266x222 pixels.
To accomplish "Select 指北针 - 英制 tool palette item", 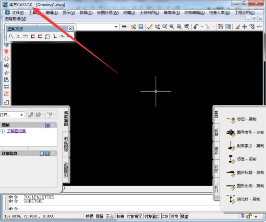I will [243, 199].
